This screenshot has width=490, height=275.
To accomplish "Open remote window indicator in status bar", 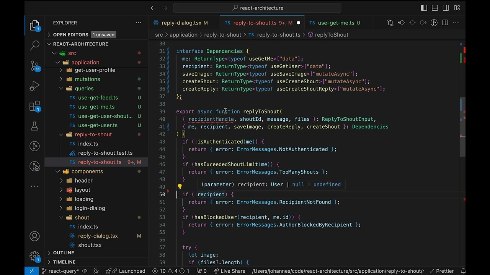I will [x=31, y=271].
